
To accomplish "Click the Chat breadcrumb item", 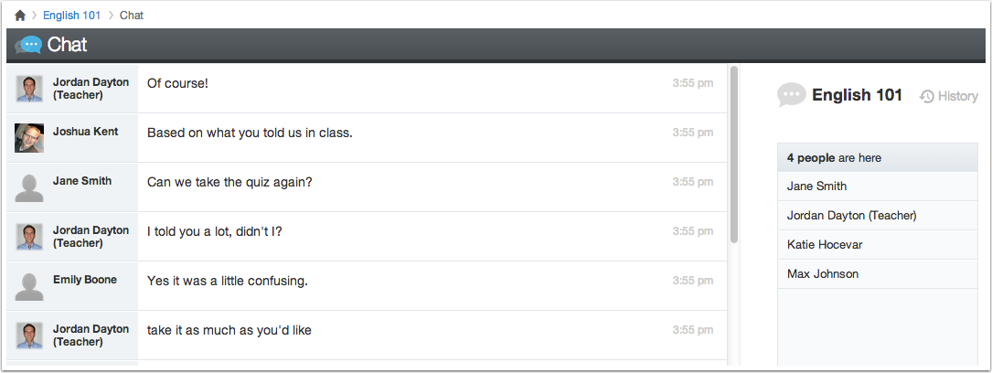I will pyautogui.click(x=132, y=16).
